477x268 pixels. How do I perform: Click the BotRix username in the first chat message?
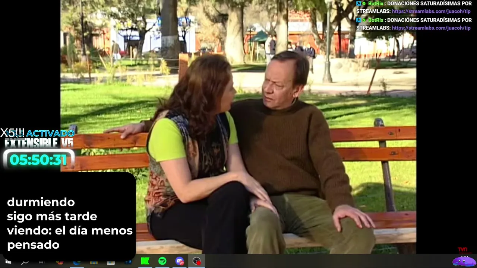click(376, 3)
